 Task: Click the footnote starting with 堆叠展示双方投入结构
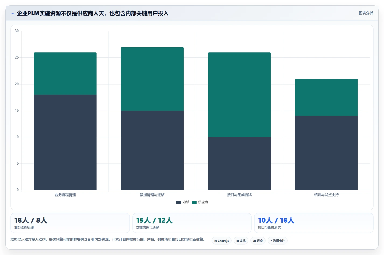coord(108,239)
